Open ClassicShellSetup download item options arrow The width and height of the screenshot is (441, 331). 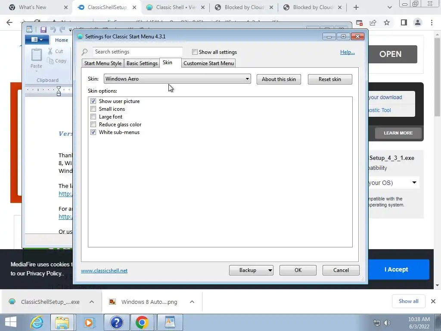(x=92, y=302)
